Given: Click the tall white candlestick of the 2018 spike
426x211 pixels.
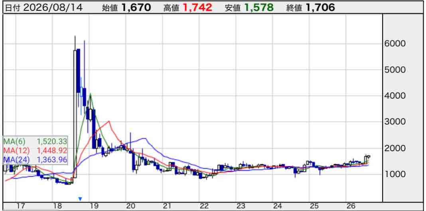Looking at the screenshot, I should click(75, 114).
